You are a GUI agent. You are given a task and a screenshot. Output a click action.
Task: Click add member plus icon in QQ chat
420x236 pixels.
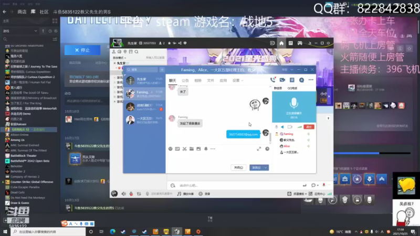click(x=301, y=80)
